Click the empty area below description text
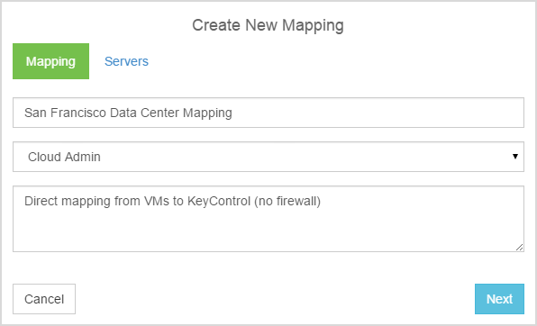This screenshot has height=326, width=537. 268,230
